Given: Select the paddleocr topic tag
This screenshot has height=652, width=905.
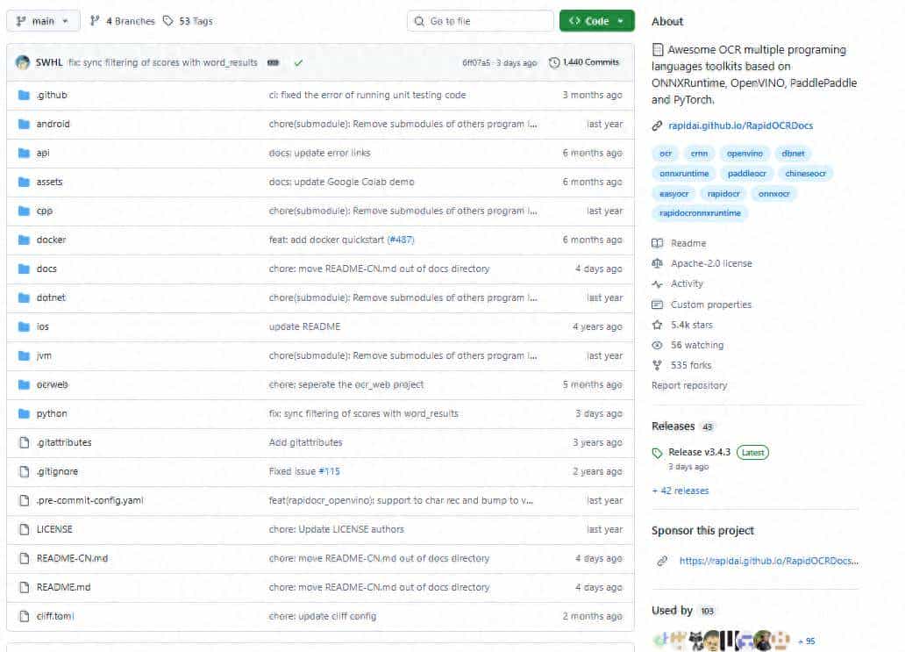Looking at the screenshot, I should 745,173.
